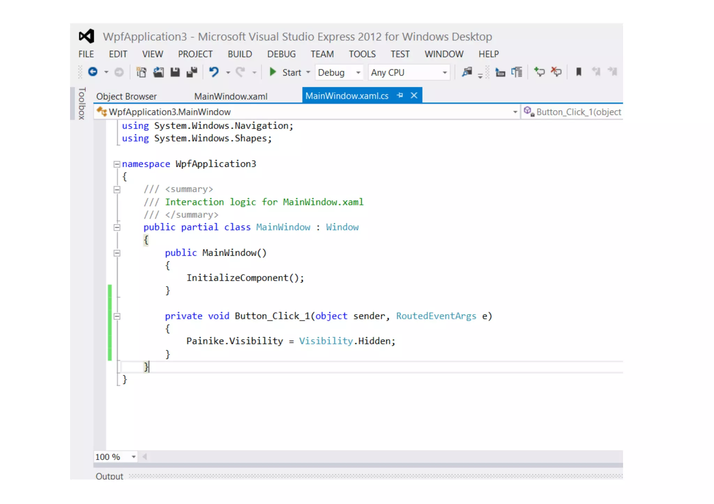Click the Visual Studio logo icon
Viewport: 714px width, 504px height.
[x=86, y=36]
